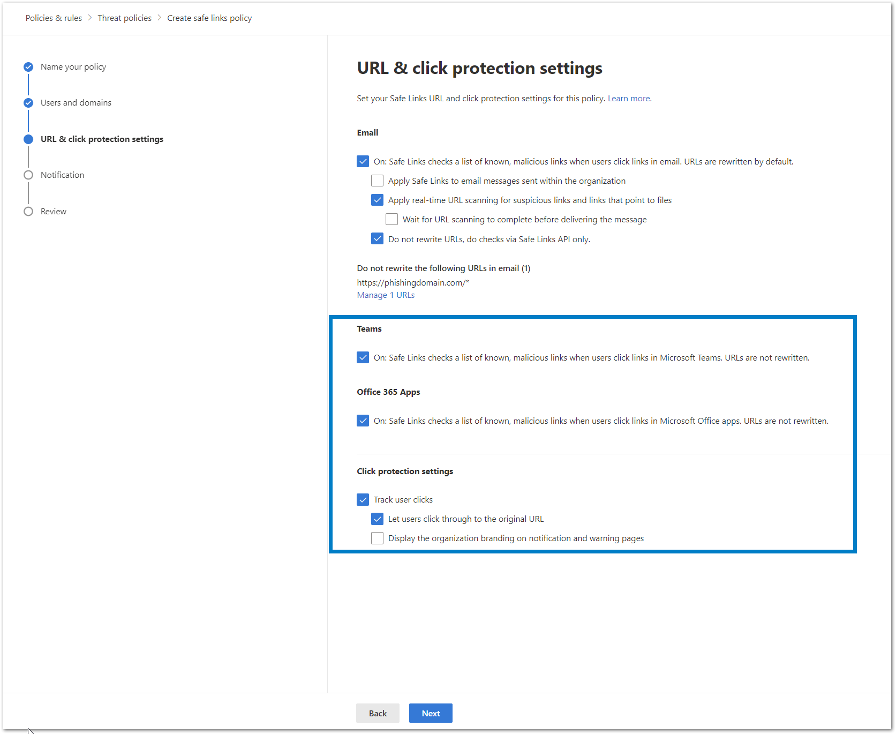
Task: Click the completed step circle for Users and domains
Action: pos(28,103)
